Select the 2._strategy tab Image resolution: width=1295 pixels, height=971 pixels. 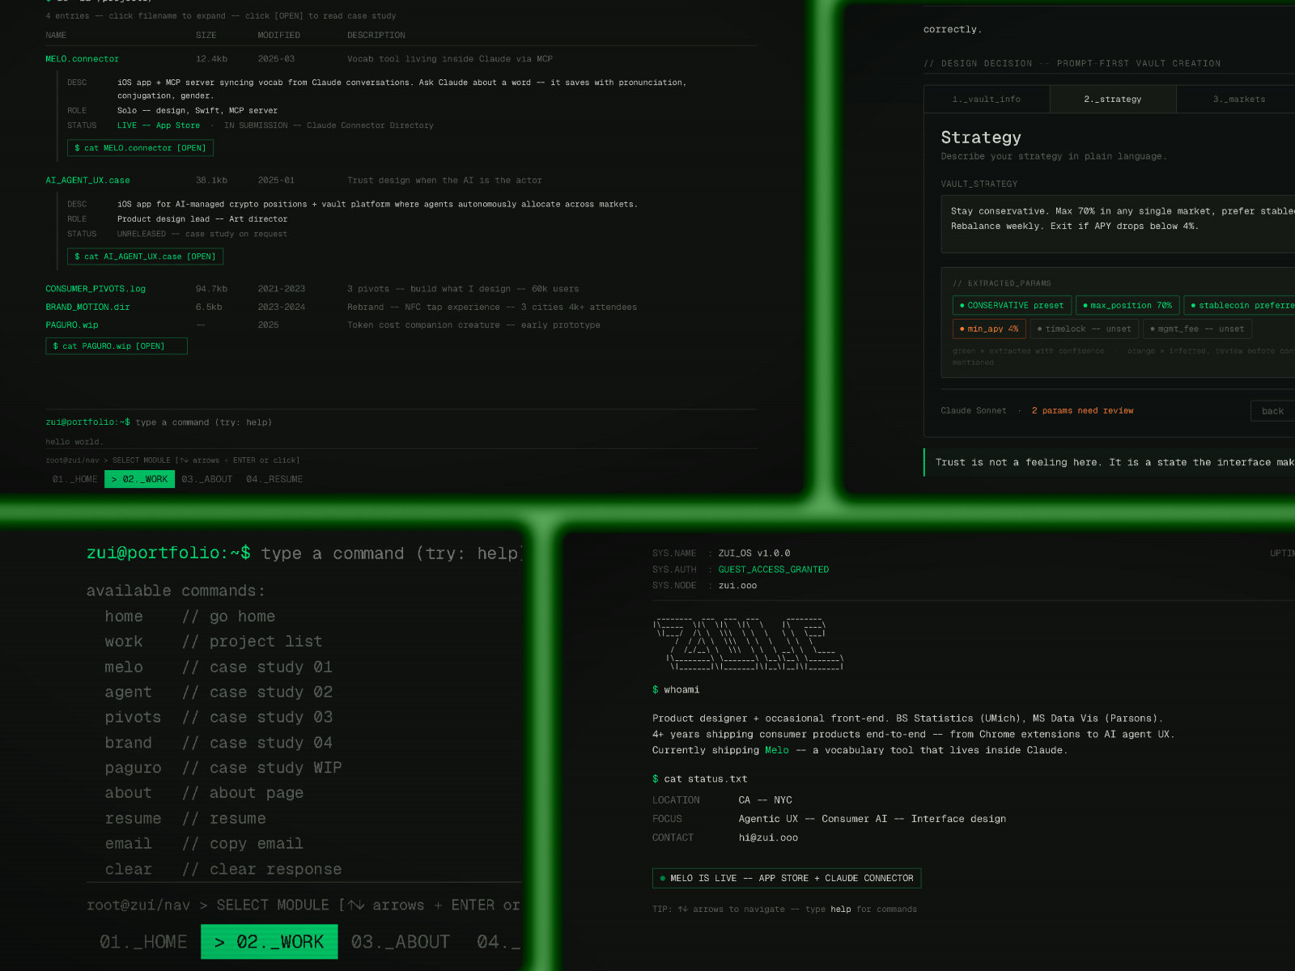pyautogui.click(x=1112, y=100)
